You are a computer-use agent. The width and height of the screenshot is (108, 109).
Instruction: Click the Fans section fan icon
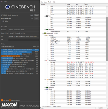47,16
